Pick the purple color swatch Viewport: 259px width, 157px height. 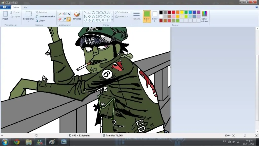[x=198, y=12]
